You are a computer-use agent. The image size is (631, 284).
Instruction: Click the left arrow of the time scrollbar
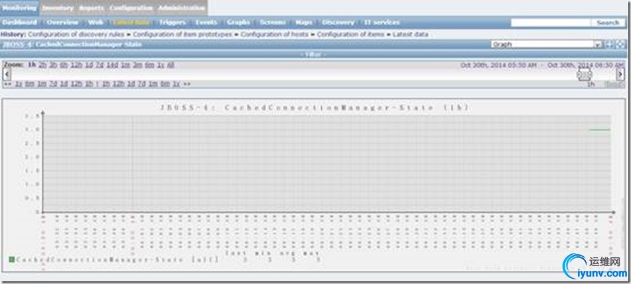7,74
